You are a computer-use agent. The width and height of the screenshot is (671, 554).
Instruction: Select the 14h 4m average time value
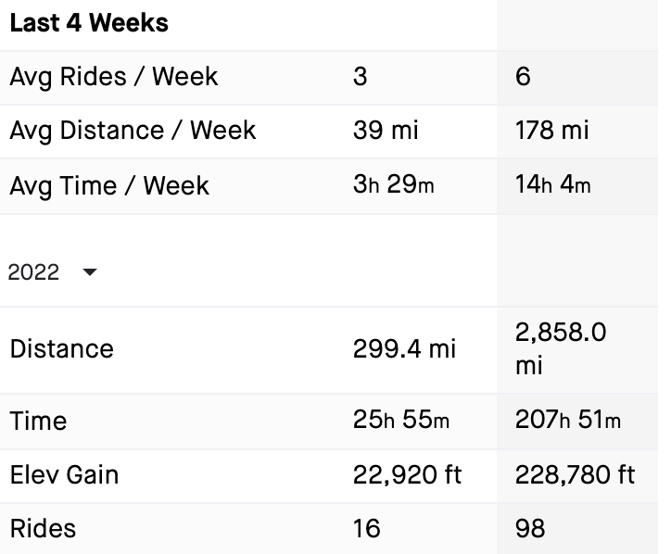pyautogui.click(x=552, y=185)
